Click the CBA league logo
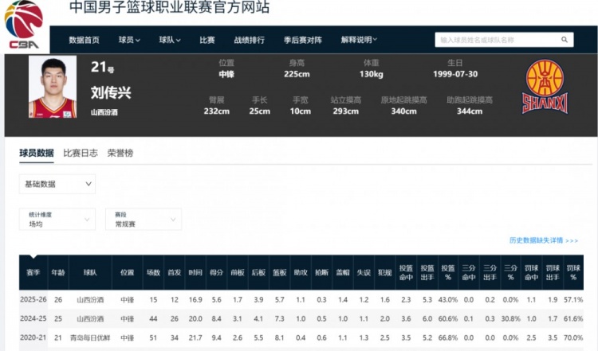 pos(24,25)
